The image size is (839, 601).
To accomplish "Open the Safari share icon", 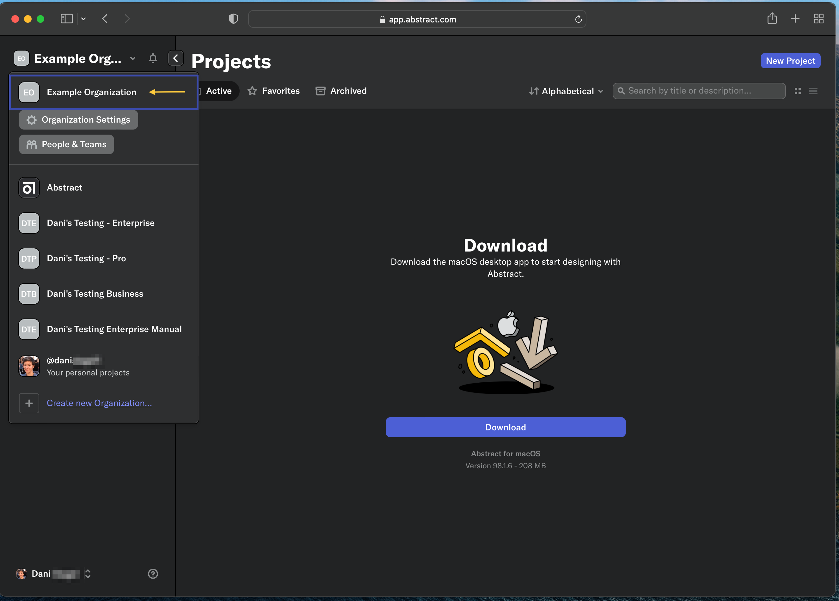I will [772, 19].
